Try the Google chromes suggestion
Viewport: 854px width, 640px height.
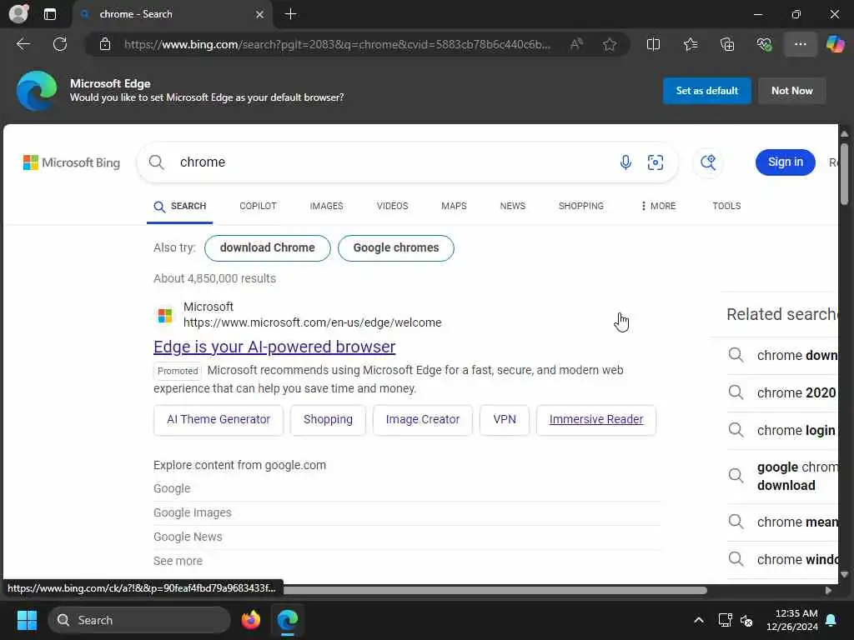pos(396,248)
